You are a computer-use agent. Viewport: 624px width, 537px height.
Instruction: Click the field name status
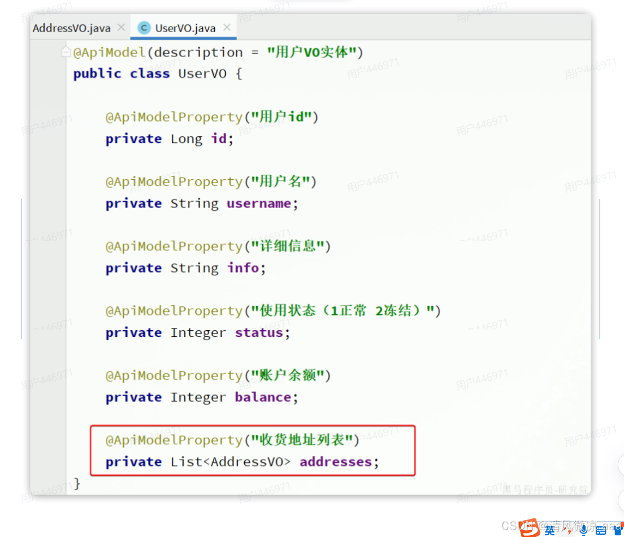pyautogui.click(x=259, y=332)
